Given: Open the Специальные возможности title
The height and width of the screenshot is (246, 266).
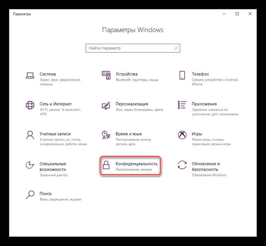Looking at the screenshot, I should coord(53,167).
